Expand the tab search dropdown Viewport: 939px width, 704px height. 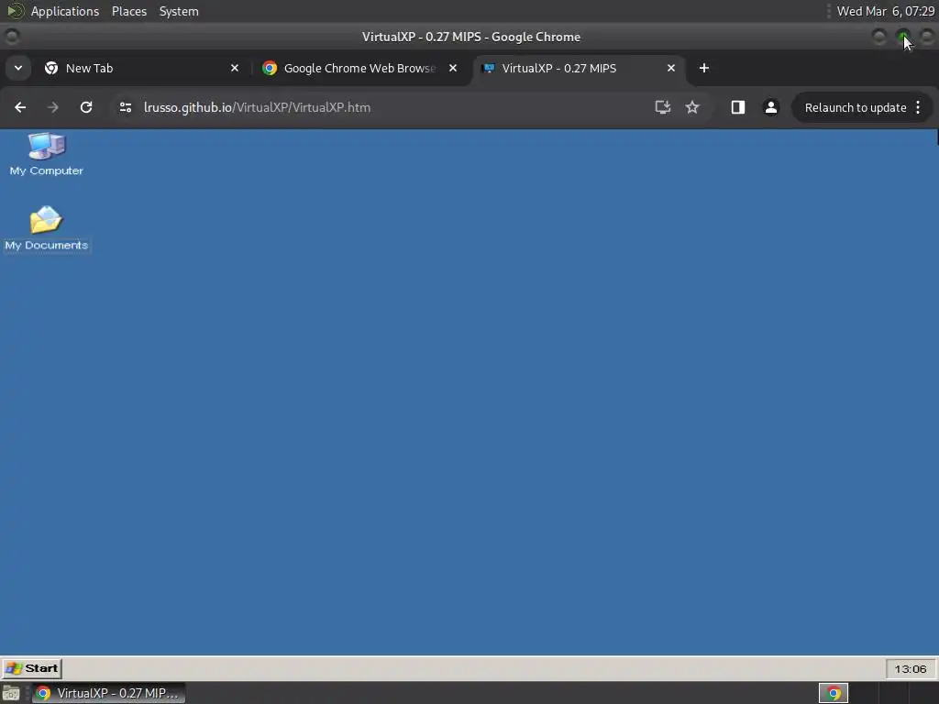click(x=18, y=68)
